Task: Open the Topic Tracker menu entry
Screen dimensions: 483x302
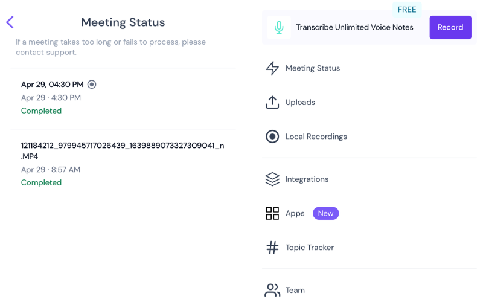Action: (309, 248)
